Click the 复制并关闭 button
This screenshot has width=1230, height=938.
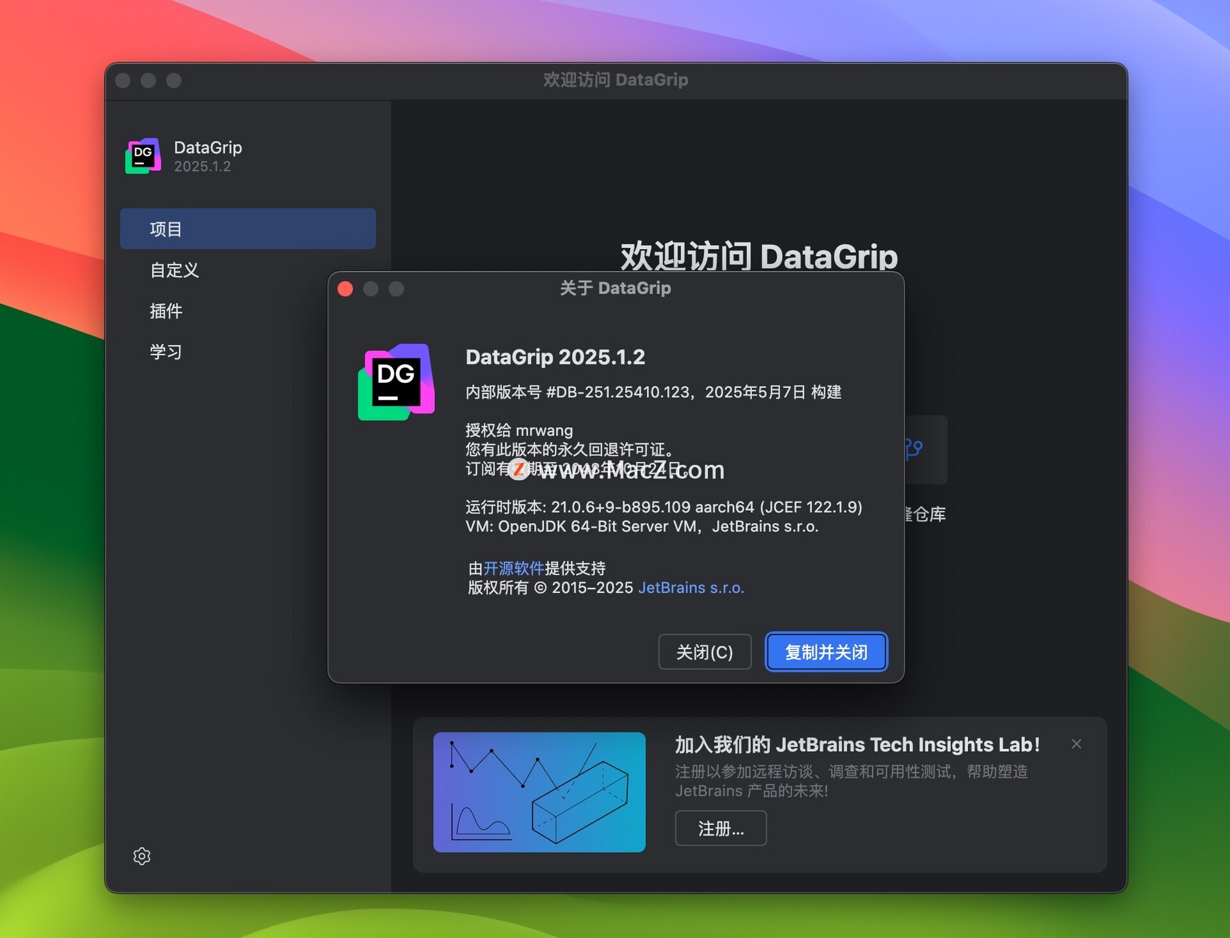tap(826, 652)
